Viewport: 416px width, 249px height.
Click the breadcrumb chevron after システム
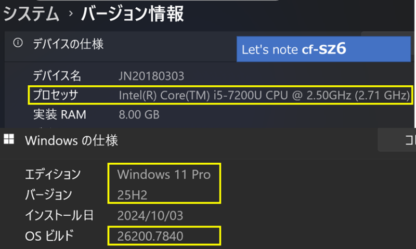70,15
